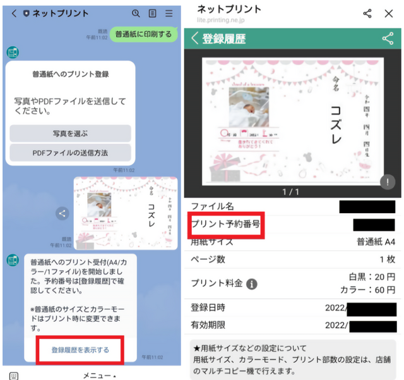Viewport: 404px width, 380px height.
Task: Switch to keyboard input icon
Action: 14,375
